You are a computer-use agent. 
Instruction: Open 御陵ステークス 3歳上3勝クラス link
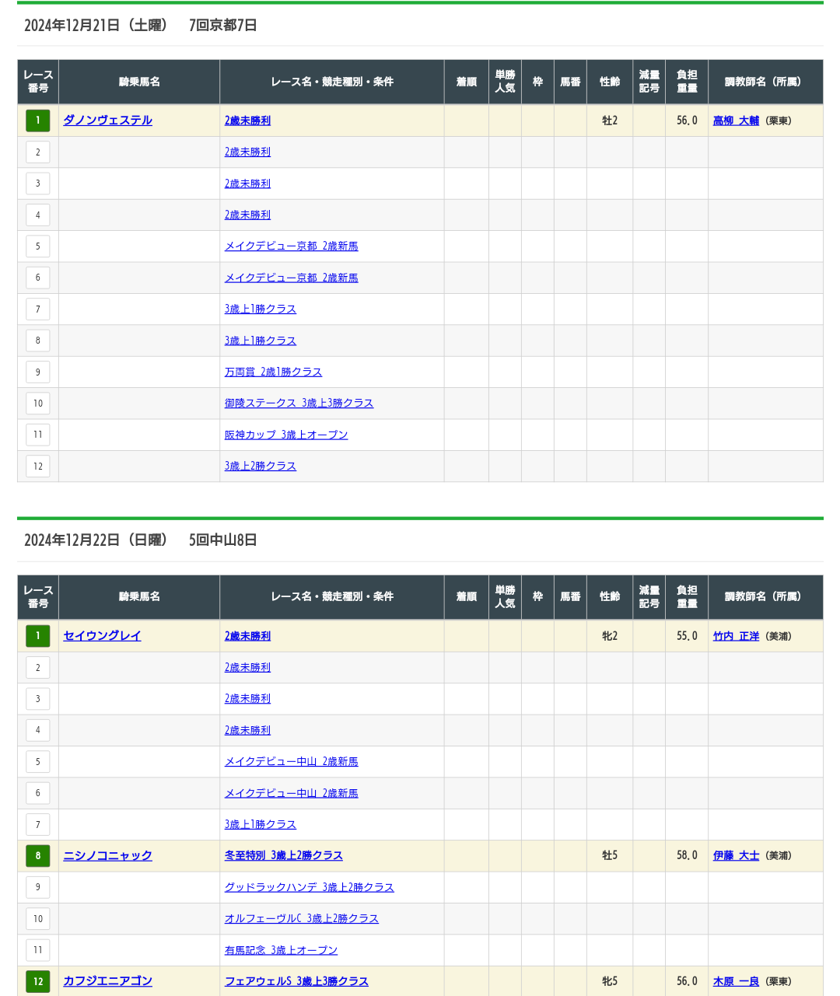(299, 403)
